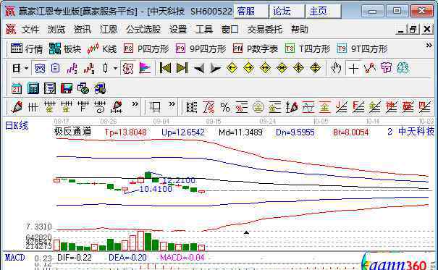
Task: Expand the candlestick style dropdown arrow
Action: tap(115, 68)
